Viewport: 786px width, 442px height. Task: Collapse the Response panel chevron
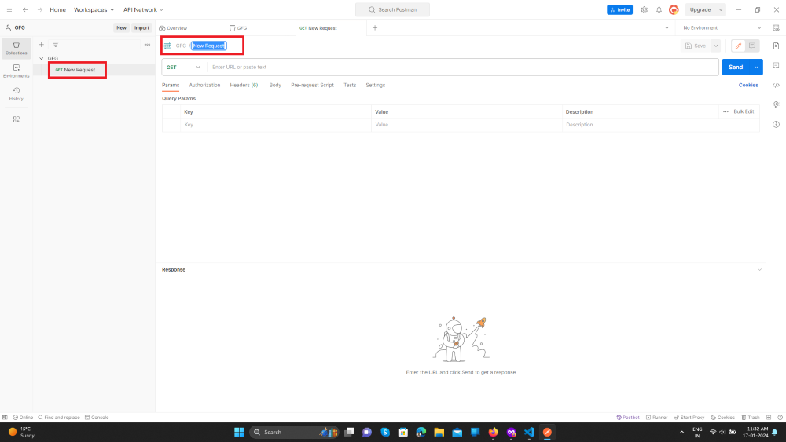[759, 270]
